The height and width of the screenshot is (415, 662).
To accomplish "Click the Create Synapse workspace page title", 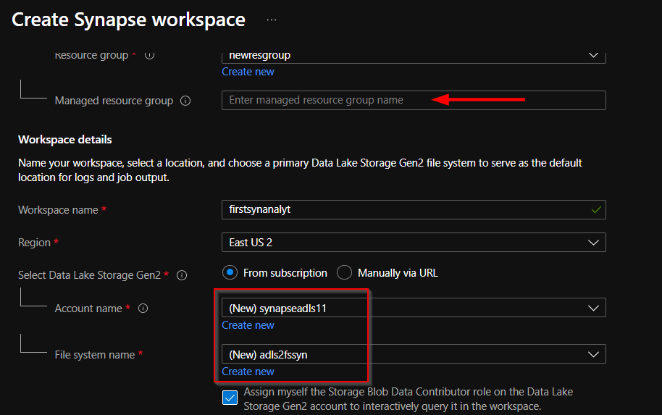I will 128,20.
